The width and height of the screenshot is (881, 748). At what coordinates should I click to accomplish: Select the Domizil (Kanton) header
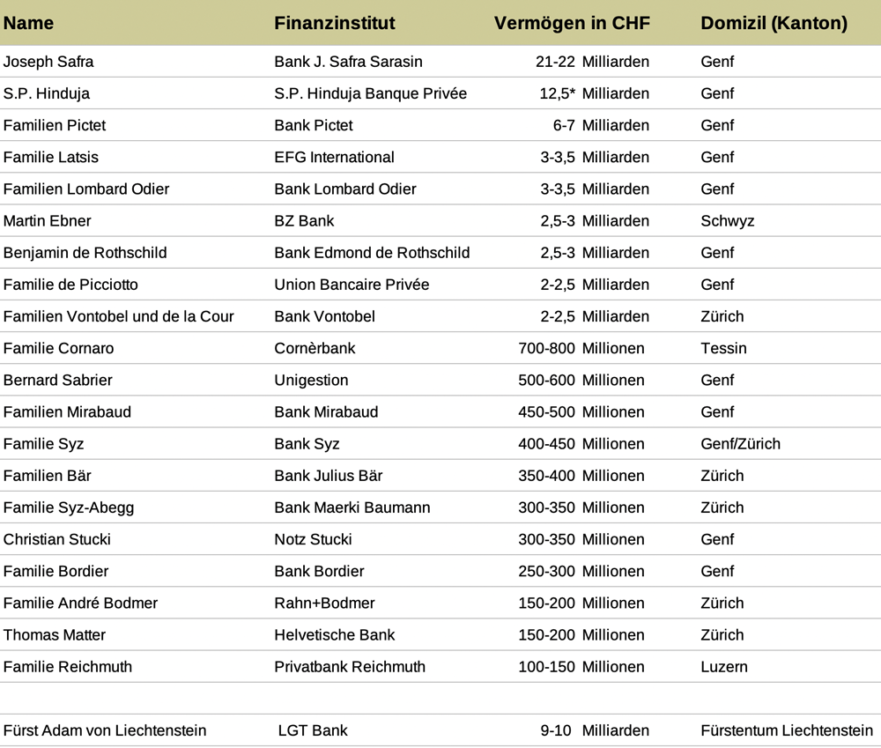[774, 23]
